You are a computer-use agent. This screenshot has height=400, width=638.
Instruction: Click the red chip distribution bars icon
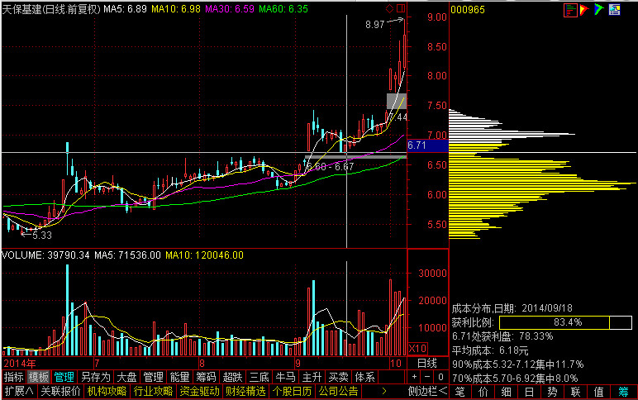[x=570, y=10]
